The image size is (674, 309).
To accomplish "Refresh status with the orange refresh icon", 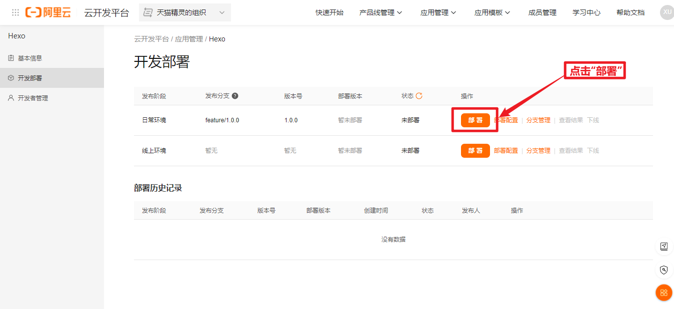I will 419,96.
